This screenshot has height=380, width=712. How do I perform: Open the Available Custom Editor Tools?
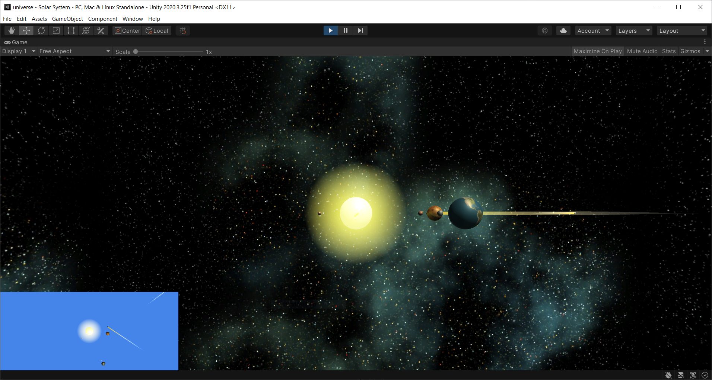[x=101, y=30]
